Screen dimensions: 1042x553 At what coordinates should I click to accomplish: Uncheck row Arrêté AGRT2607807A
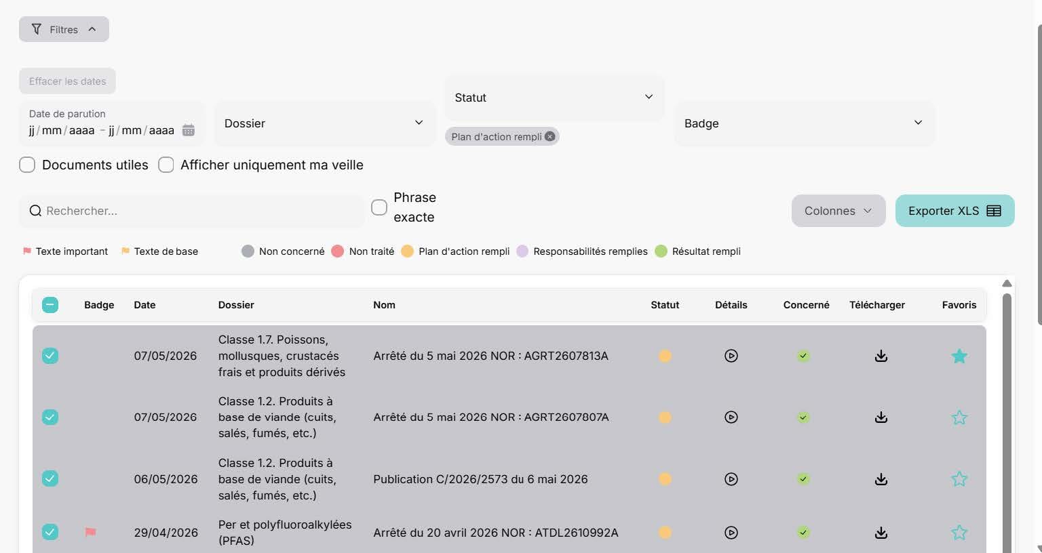click(x=50, y=417)
